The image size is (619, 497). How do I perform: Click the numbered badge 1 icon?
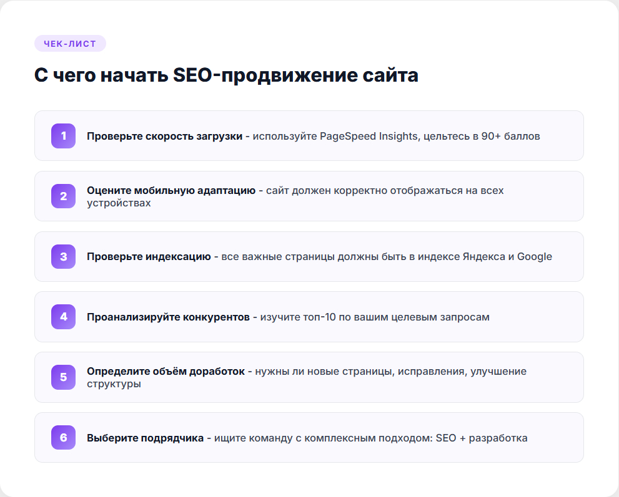point(62,135)
